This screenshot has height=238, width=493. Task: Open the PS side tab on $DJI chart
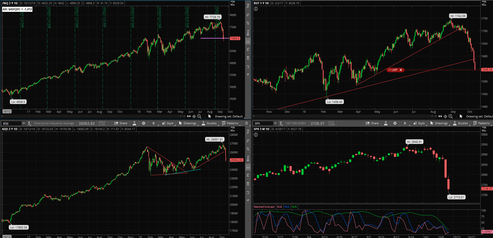[x=248, y=175]
